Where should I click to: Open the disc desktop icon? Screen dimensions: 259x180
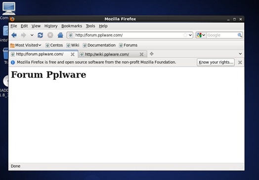click(x=6, y=81)
